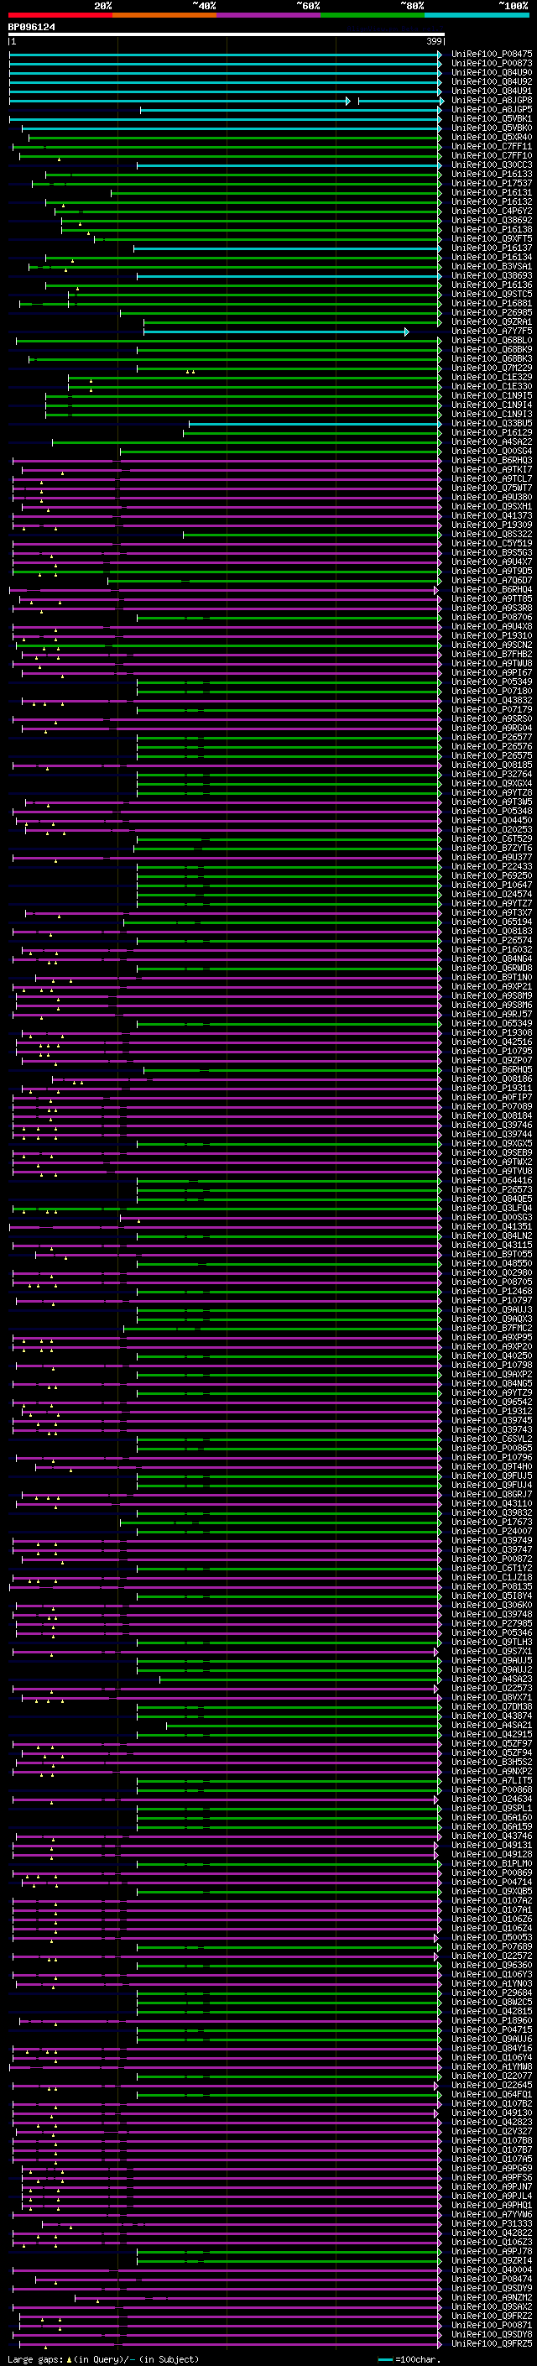Select hit label UniRef100_Q3LFQ4

click(x=491, y=1209)
